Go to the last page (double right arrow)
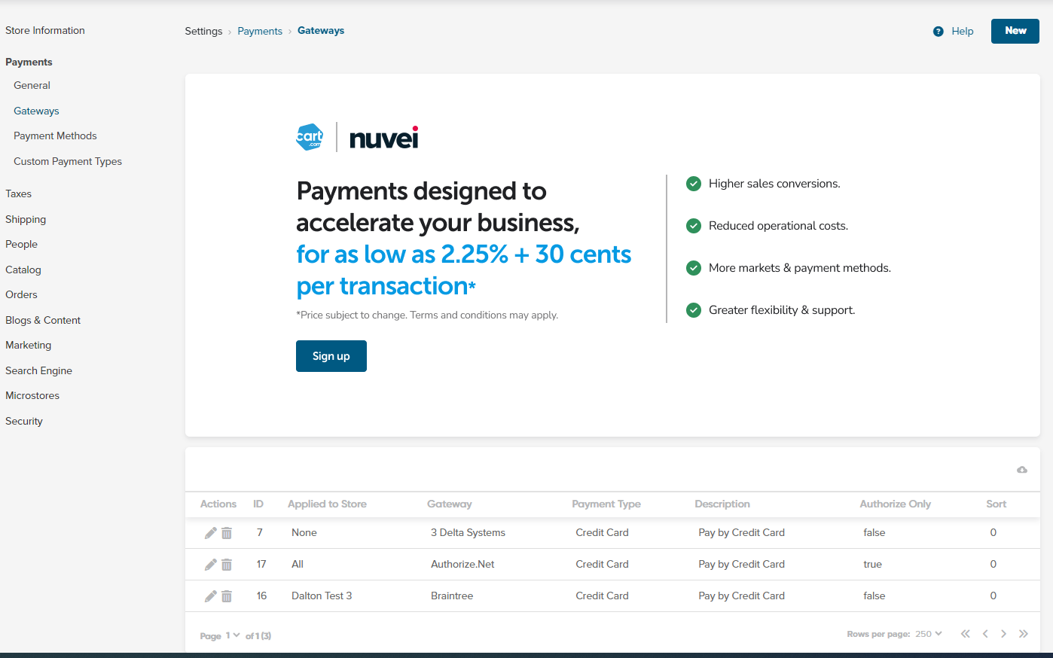 1023,634
